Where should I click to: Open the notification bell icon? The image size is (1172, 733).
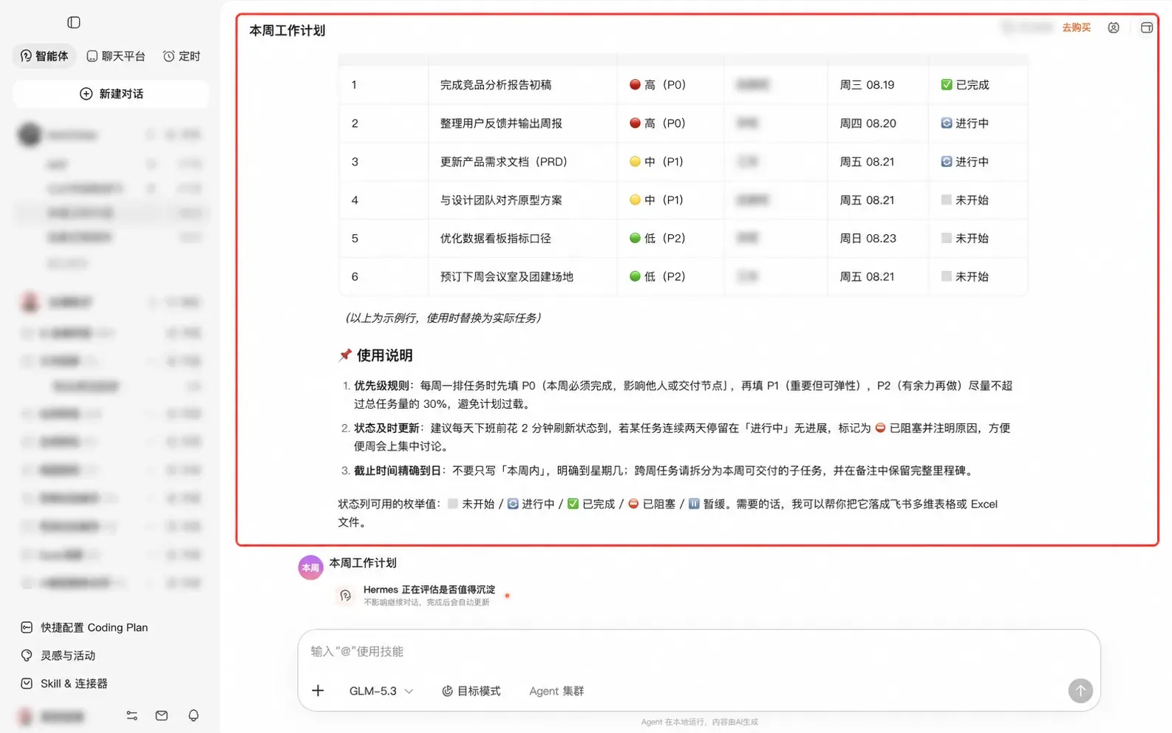[193, 715]
